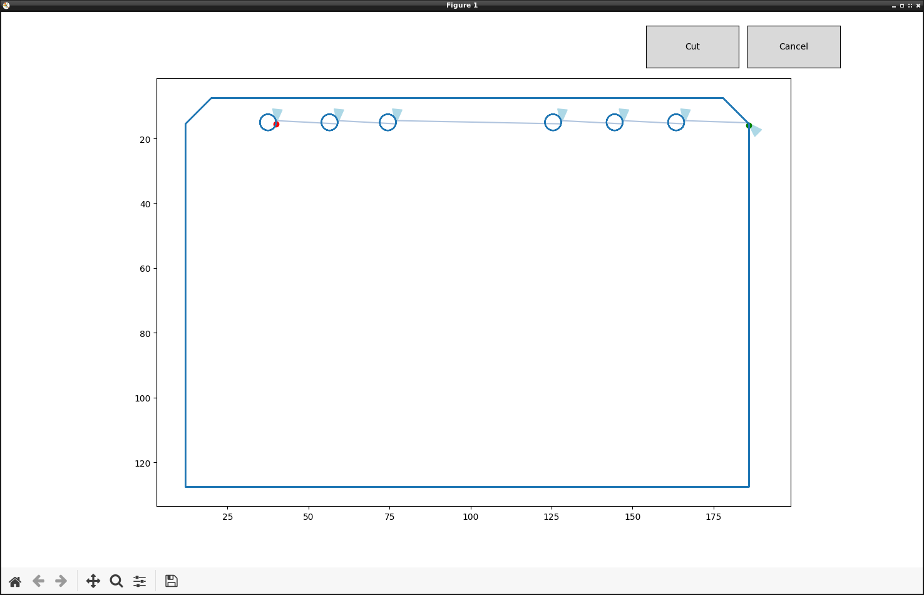Image resolution: width=924 pixels, height=595 pixels.
Task: Close the Figure 1 window
Action: click(918, 6)
